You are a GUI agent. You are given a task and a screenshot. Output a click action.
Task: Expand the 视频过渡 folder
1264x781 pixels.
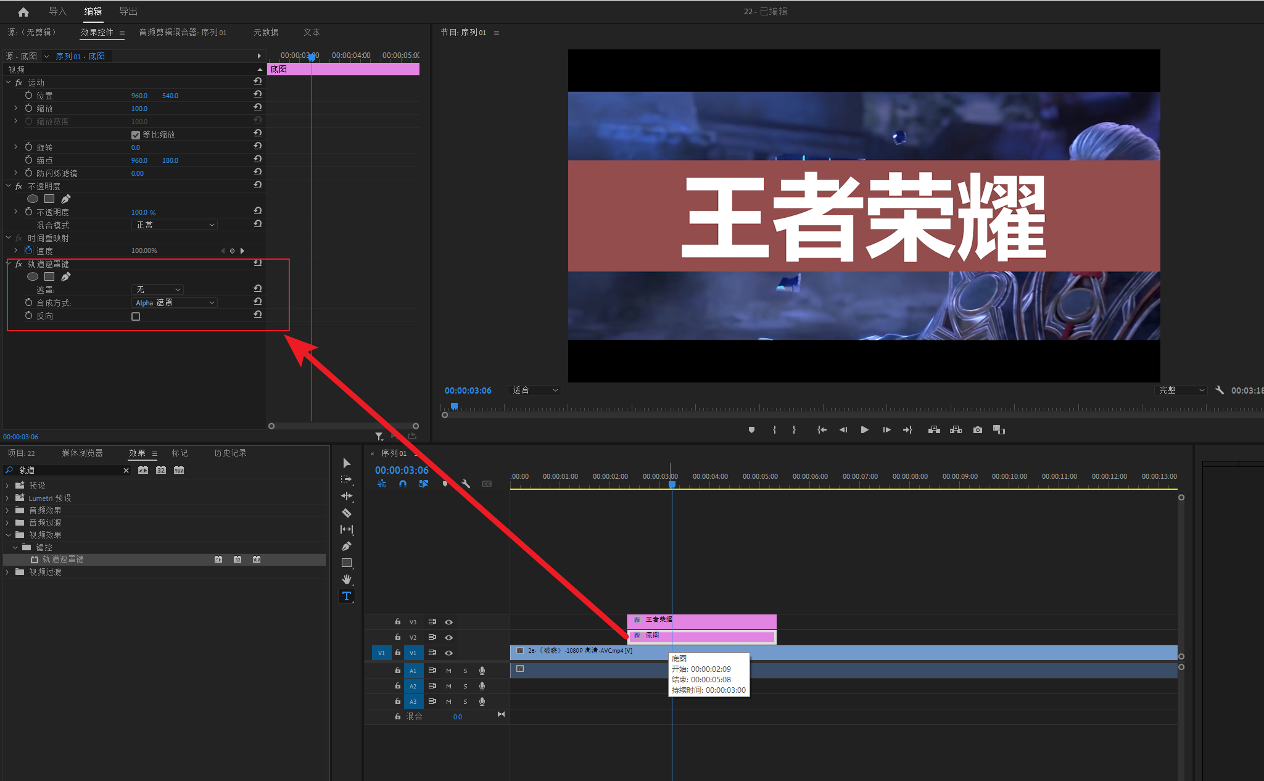pyautogui.click(x=7, y=572)
